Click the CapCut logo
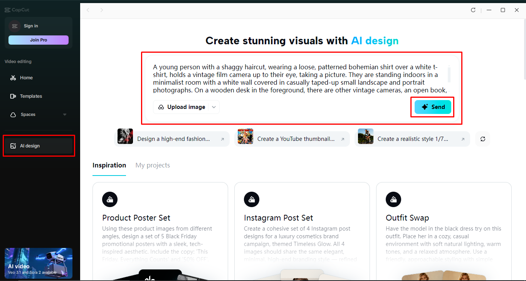526x281 pixels. (x=17, y=9)
